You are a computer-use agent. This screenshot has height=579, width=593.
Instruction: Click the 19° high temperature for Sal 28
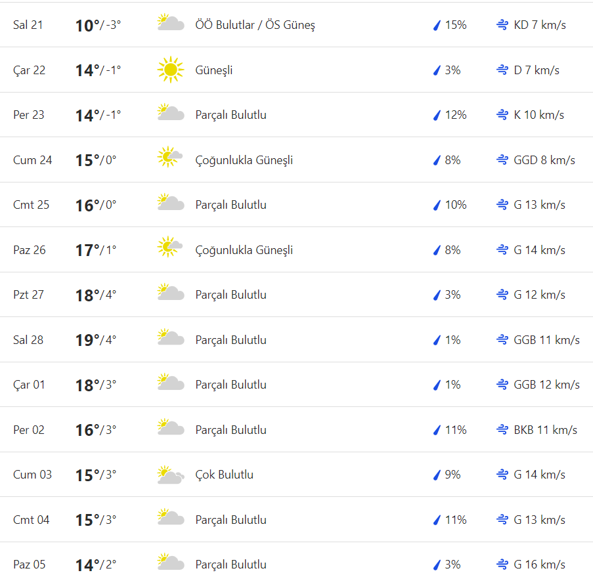tap(87, 340)
